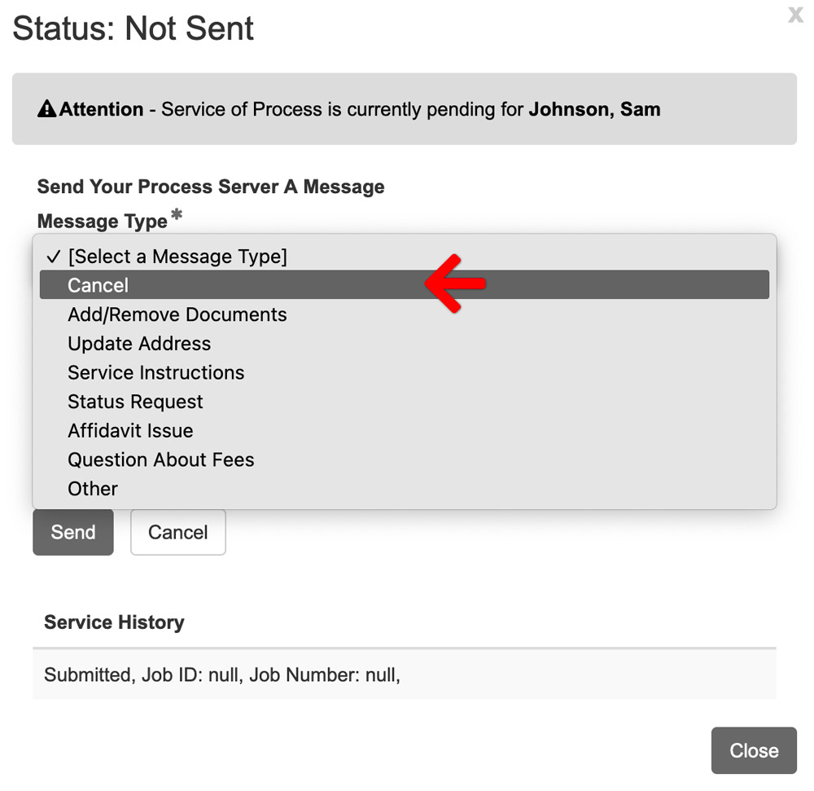Screen dimensions: 814x791
Task: Close the dialog with the Close button
Action: (x=754, y=750)
